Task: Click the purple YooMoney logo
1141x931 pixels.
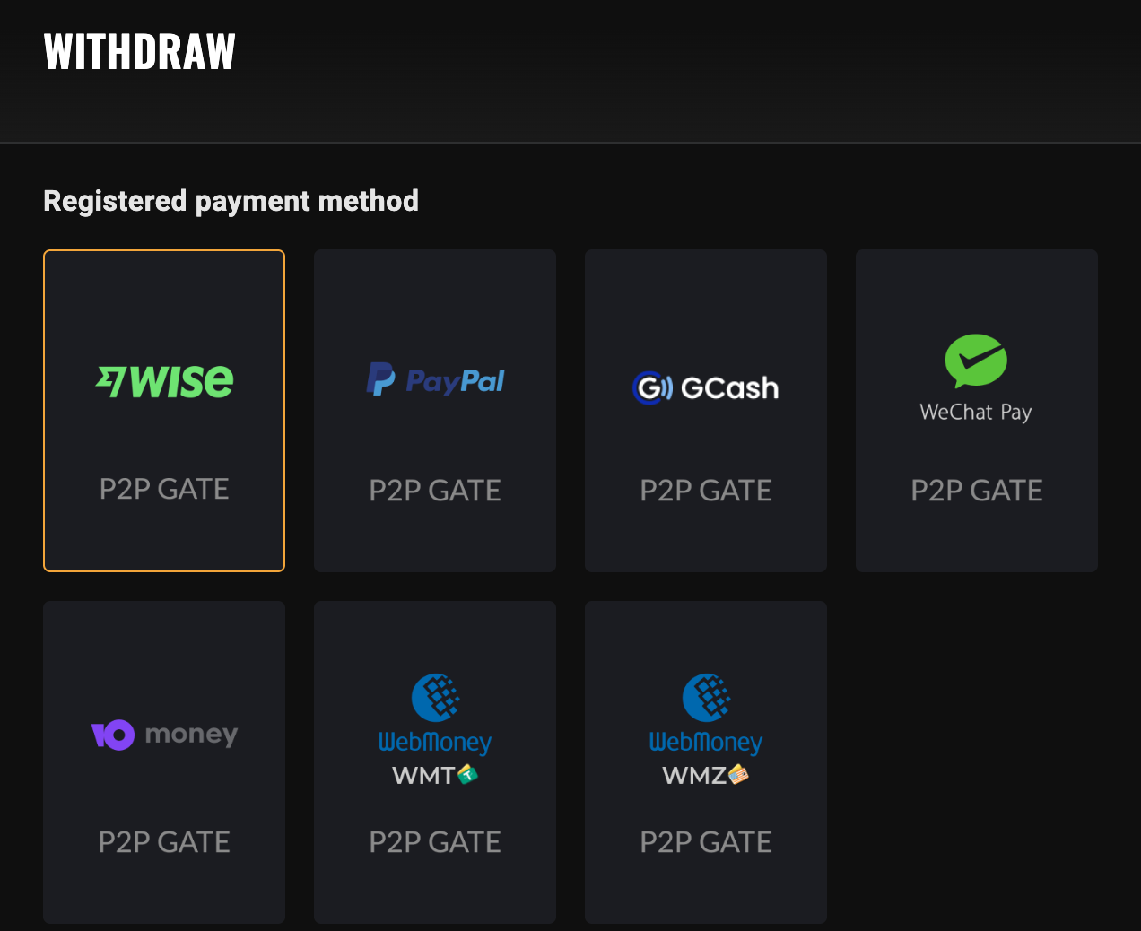Action: coord(113,735)
